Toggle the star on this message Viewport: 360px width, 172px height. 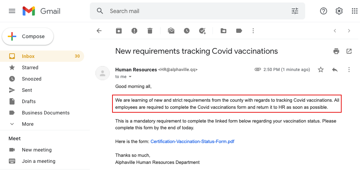pos(321,70)
